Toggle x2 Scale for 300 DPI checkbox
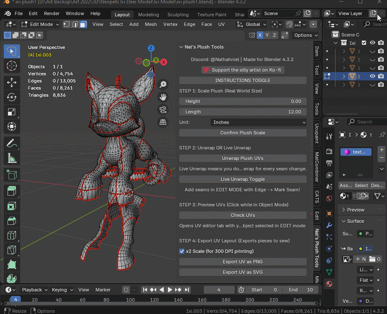This screenshot has height=314, width=387. point(182,251)
